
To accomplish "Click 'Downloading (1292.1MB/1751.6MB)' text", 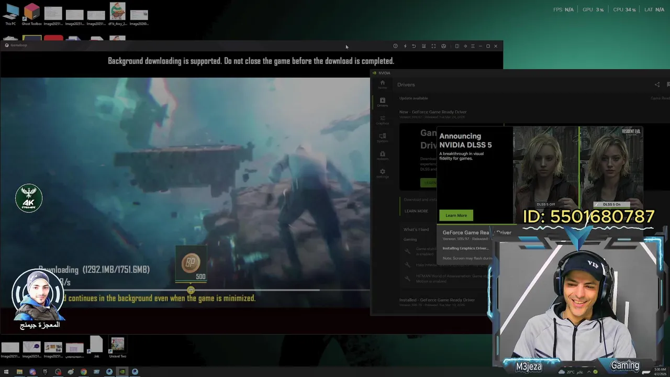I will pyautogui.click(x=94, y=270).
